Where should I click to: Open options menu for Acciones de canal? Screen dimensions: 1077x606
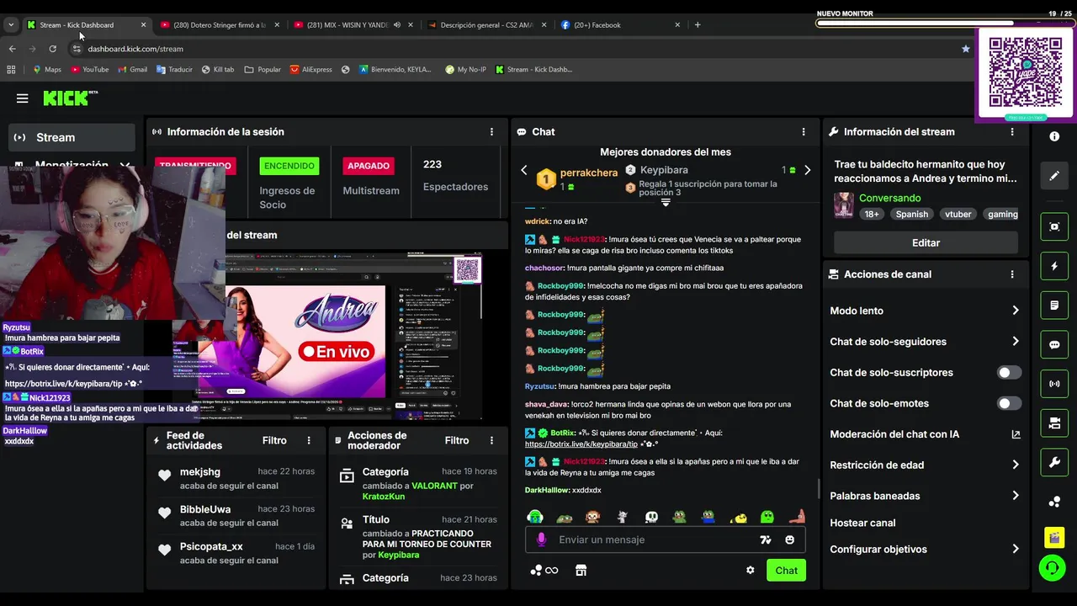click(x=1012, y=274)
